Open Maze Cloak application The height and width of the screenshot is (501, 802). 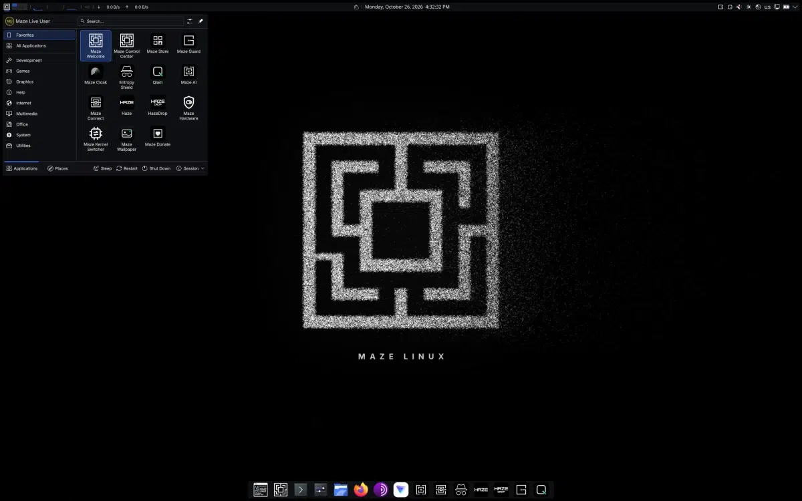point(96,75)
